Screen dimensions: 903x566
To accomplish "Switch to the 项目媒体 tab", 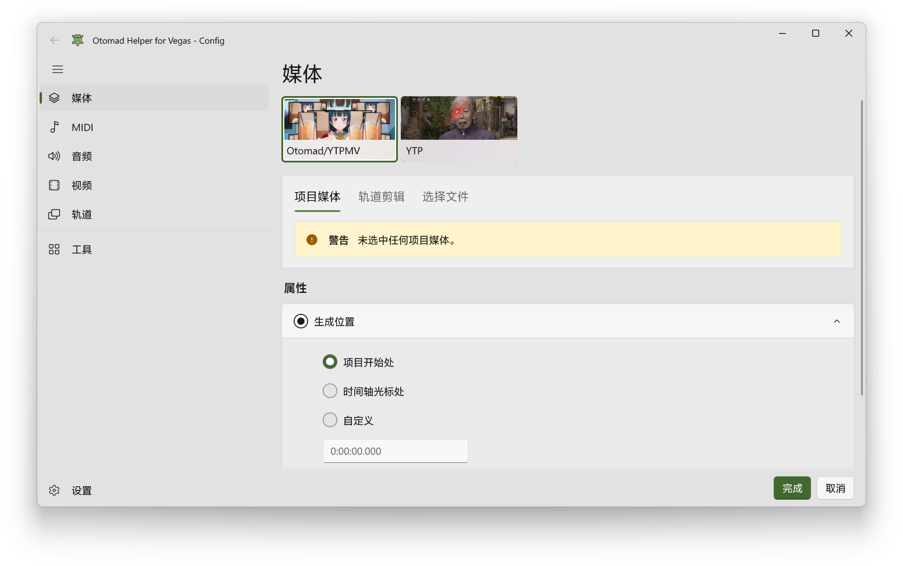I will (x=318, y=197).
